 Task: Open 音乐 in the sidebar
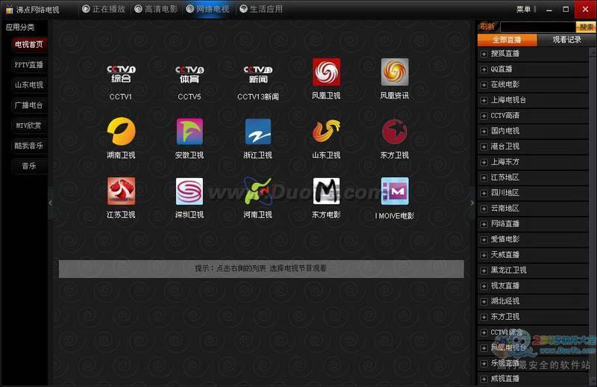click(29, 166)
